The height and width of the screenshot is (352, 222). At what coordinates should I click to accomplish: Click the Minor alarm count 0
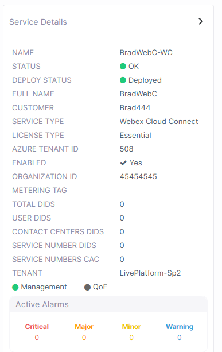pyautogui.click(x=131, y=338)
